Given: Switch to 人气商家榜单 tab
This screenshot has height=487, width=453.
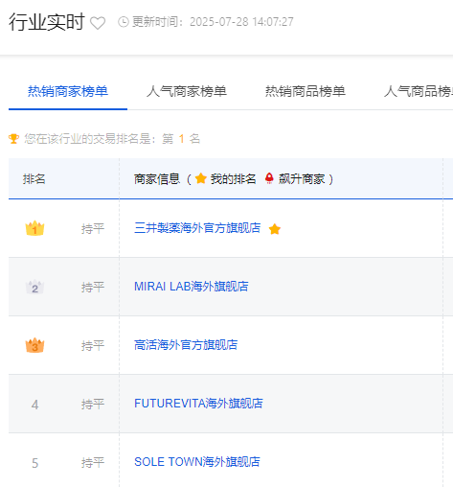Looking at the screenshot, I should point(187,91).
